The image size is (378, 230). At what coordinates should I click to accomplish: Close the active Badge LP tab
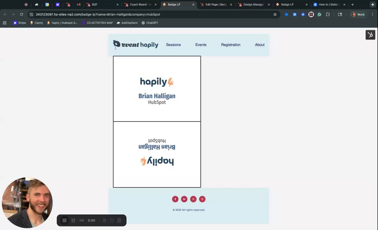193,5
